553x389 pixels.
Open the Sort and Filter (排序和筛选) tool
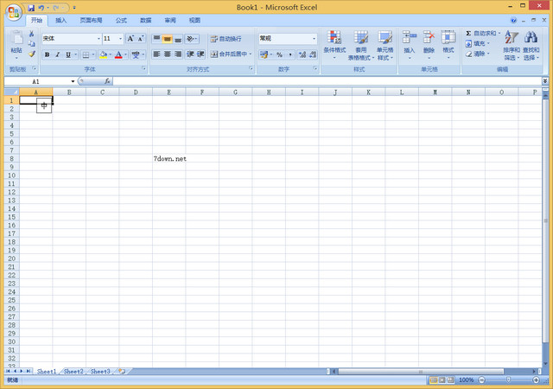512,43
